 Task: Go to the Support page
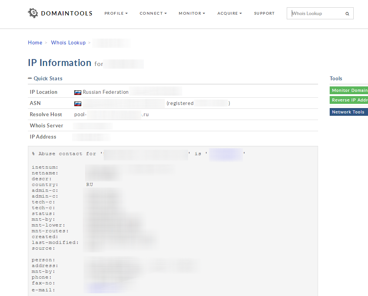coord(264,14)
